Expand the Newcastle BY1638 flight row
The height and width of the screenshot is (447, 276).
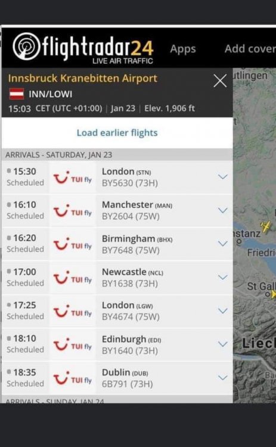click(223, 277)
